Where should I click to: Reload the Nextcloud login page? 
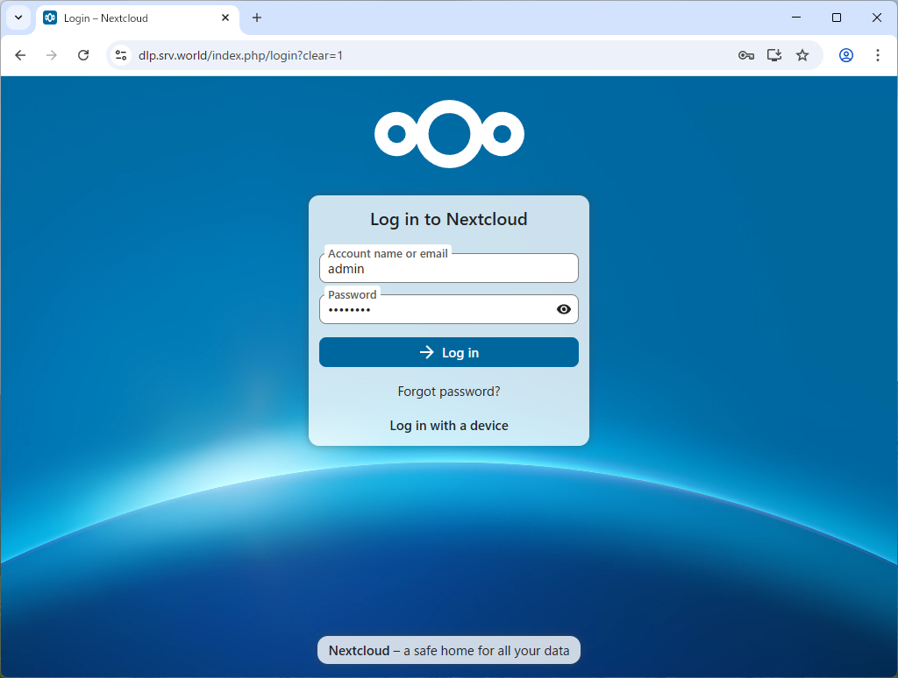click(83, 55)
